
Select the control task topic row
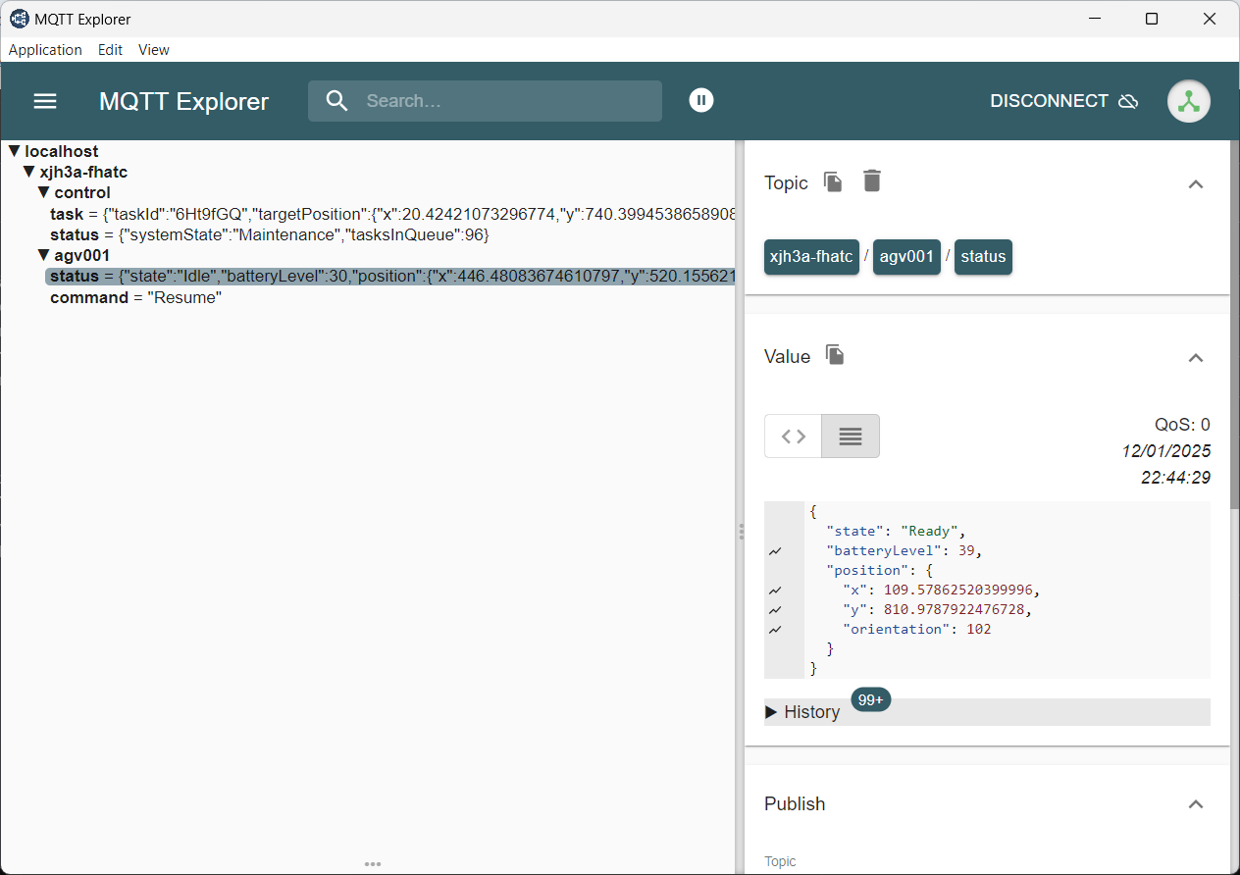point(392,214)
